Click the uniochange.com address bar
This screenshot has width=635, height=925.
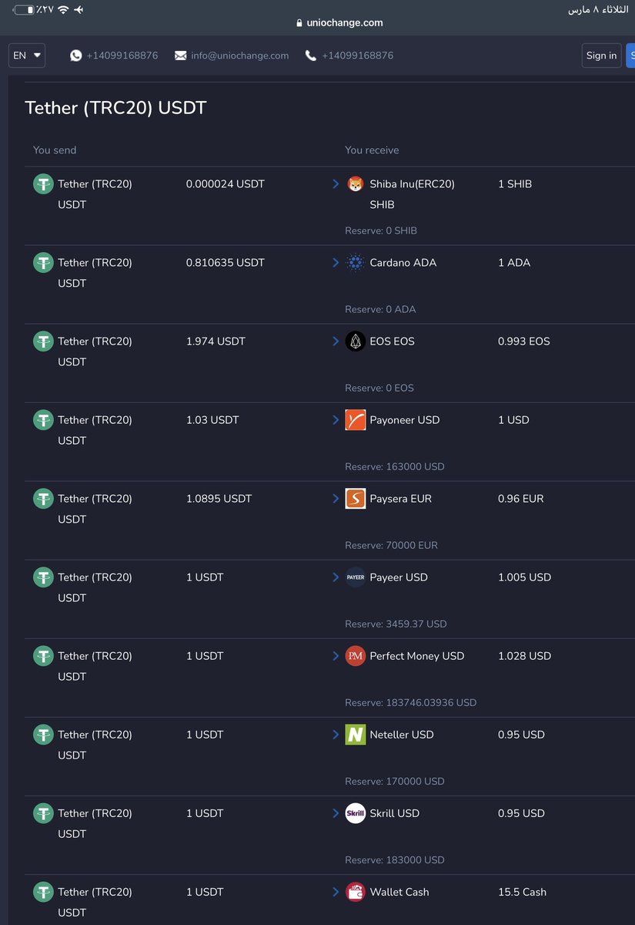pyautogui.click(x=339, y=22)
